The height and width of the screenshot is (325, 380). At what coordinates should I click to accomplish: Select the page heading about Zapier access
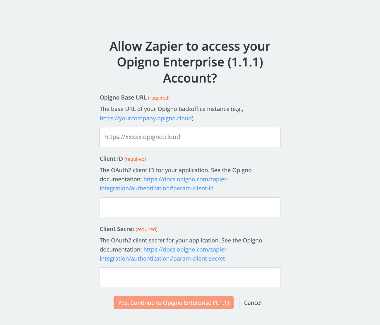(x=190, y=62)
